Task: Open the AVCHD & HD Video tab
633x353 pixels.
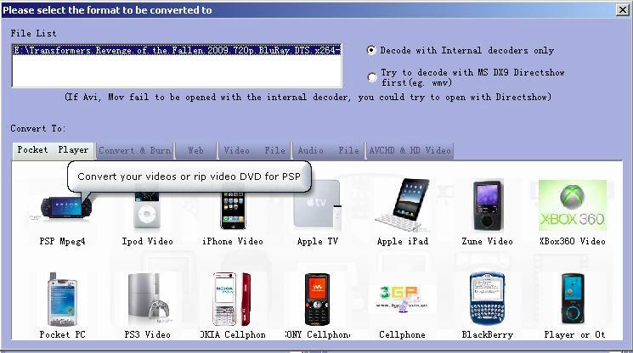Action: click(x=410, y=151)
